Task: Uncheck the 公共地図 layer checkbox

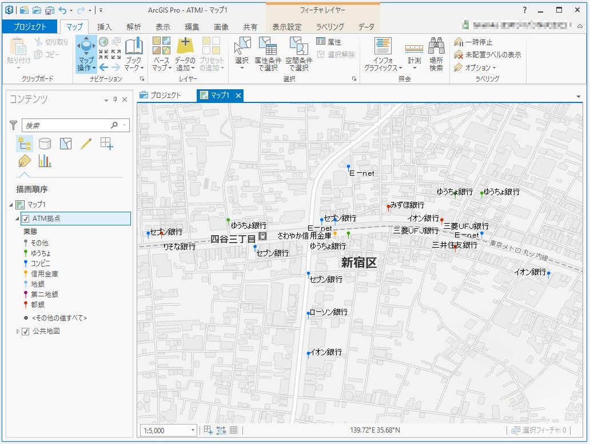Action: (x=26, y=331)
